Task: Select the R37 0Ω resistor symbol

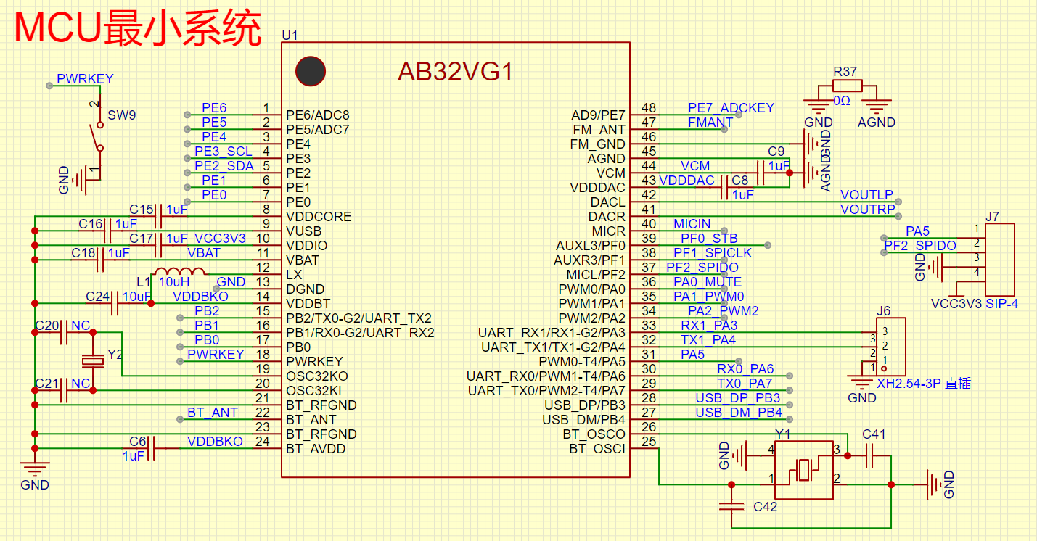Action: point(848,86)
